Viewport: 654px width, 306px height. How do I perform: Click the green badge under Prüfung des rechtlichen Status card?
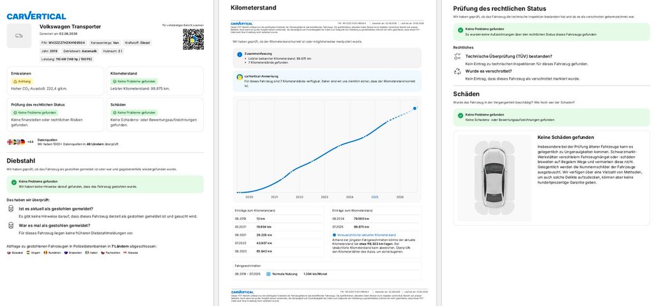pyautogui.click(x=34, y=112)
